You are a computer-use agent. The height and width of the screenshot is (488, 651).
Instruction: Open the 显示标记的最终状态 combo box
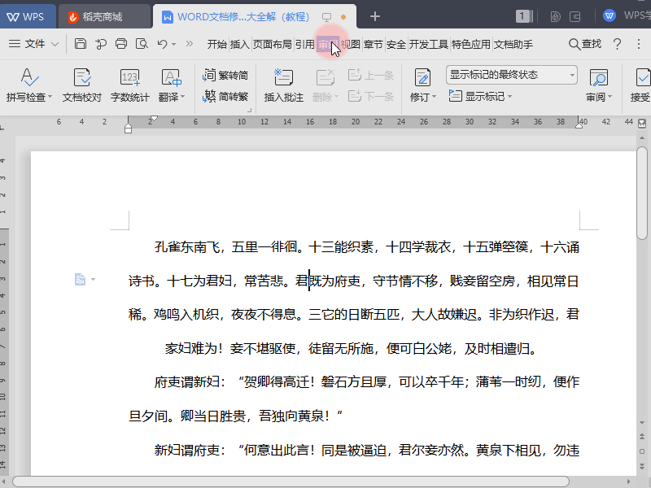(512, 75)
